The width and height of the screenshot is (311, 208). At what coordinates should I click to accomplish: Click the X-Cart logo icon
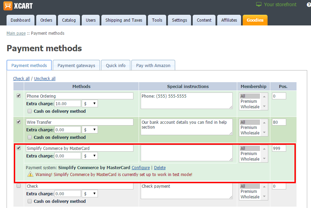(8, 6)
